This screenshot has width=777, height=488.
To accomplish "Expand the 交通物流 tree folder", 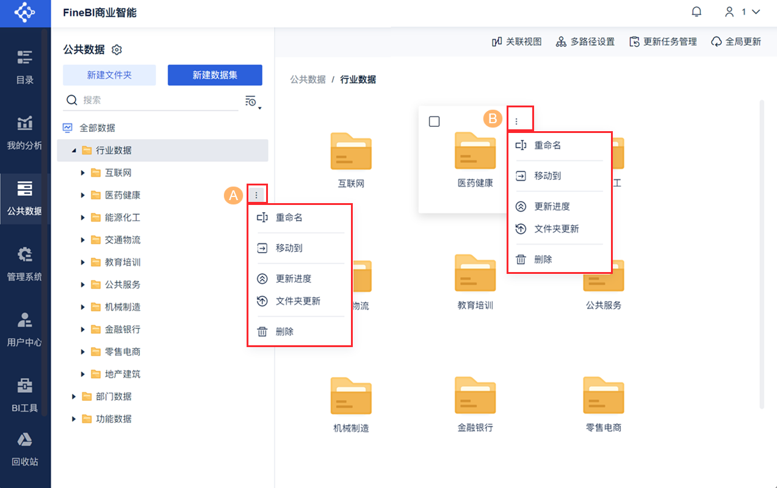I will (x=83, y=240).
